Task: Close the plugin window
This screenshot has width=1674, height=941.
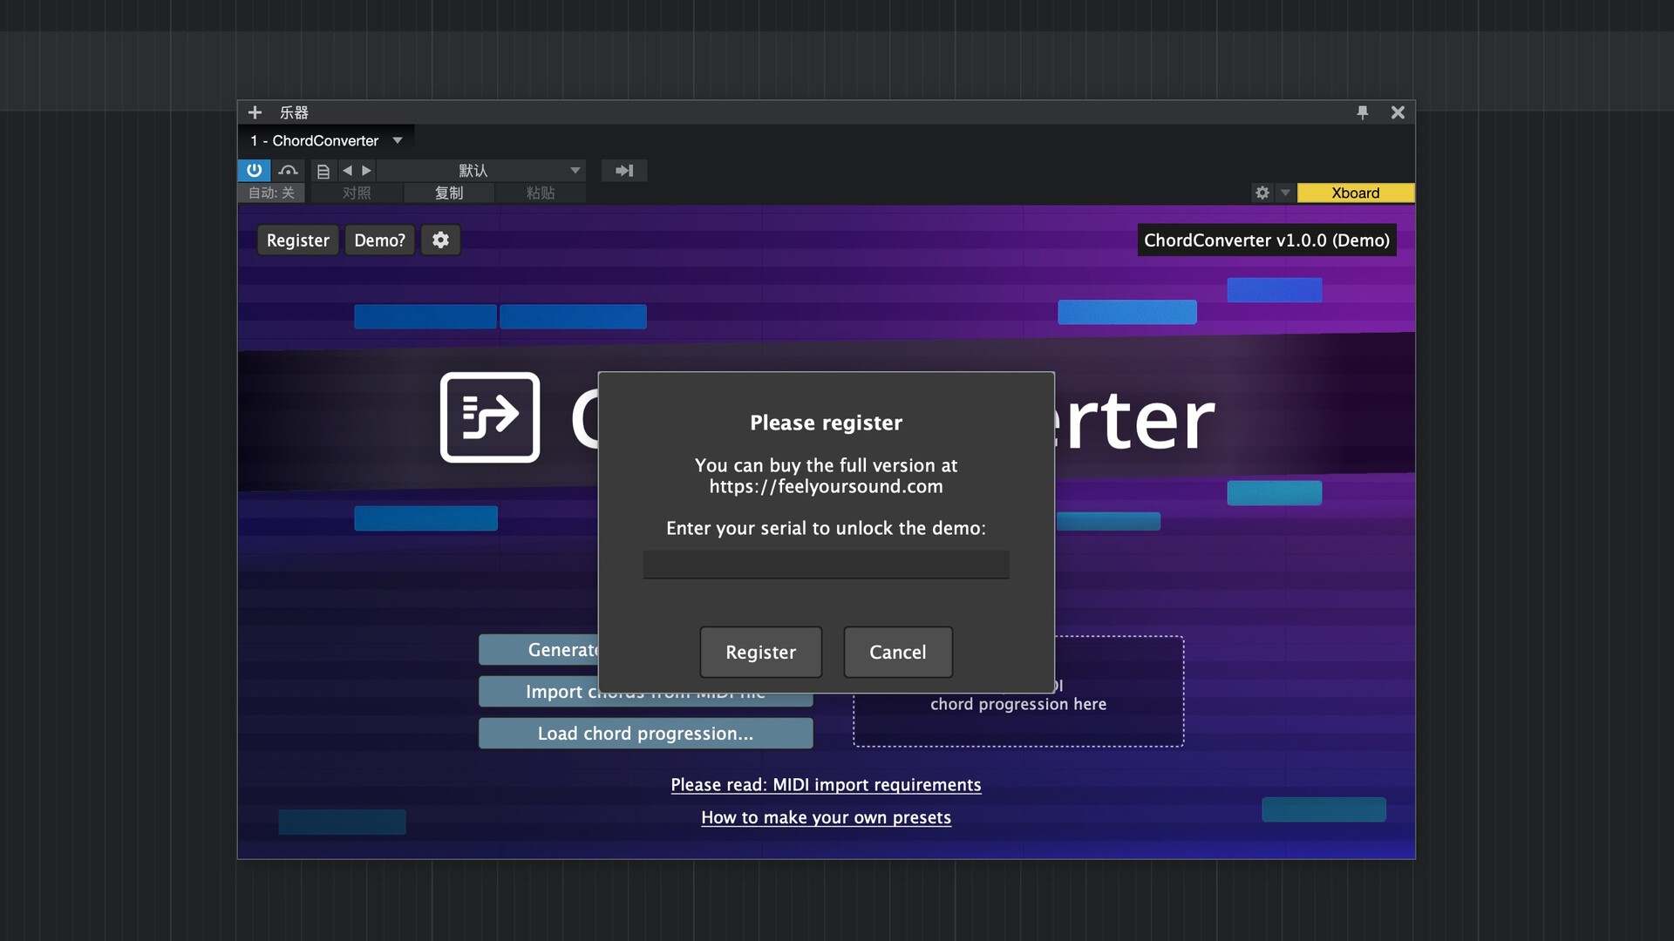Action: click(x=1398, y=112)
